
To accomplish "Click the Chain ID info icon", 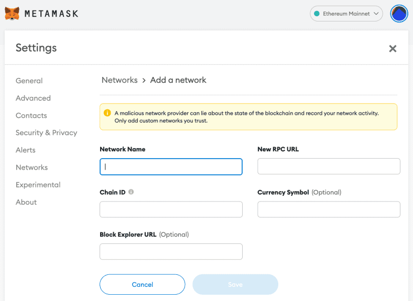I will click(131, 192).
